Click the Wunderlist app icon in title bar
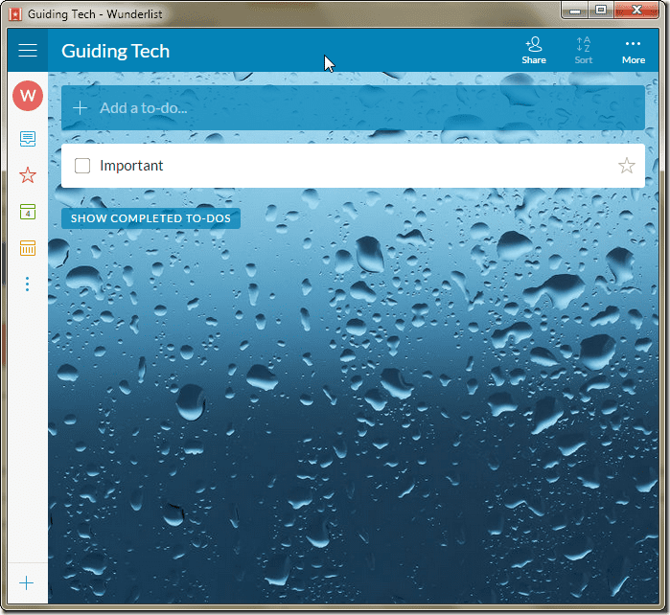The image size is (670, 615). 15,14
